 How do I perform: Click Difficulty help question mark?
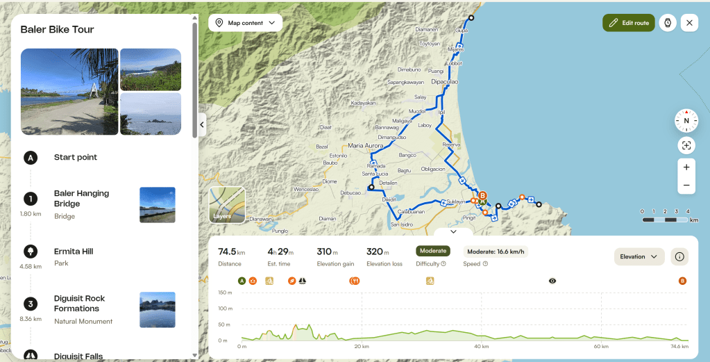point(443,264)
